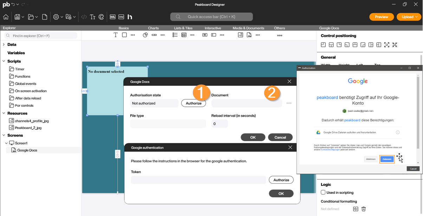
Task: Click the delete conditional formatting trash icon
Action: tap(364, 209)
